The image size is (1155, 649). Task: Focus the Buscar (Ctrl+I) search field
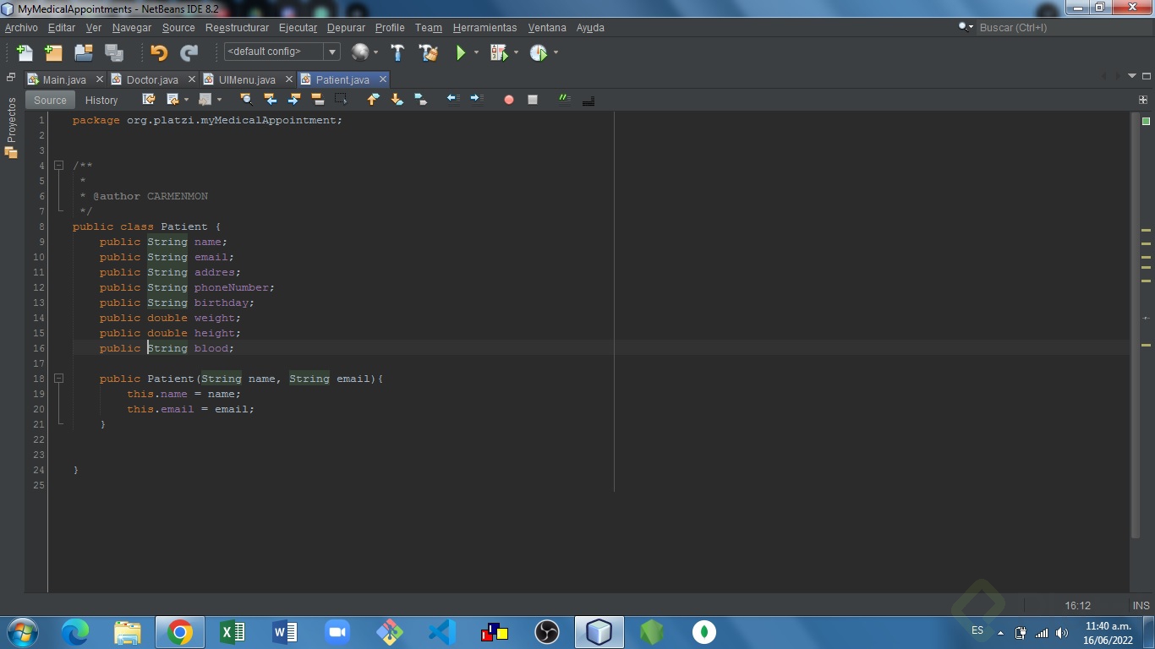(x=1064, y=27)
